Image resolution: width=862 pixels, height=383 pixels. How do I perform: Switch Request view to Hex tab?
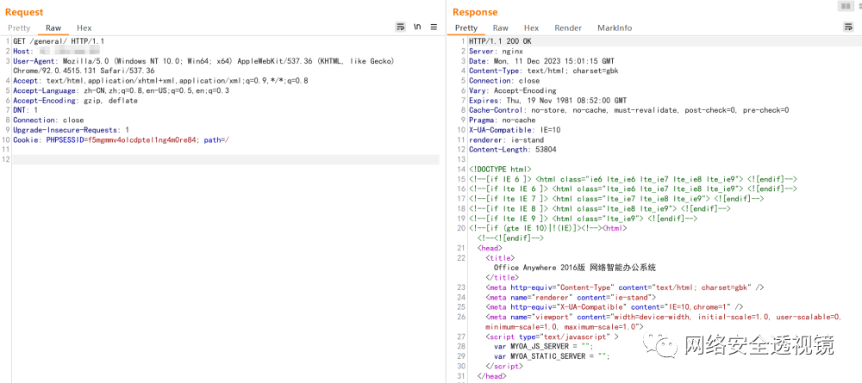pos(84,28)
